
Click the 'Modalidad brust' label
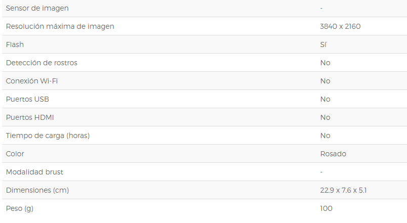(34, 172)
